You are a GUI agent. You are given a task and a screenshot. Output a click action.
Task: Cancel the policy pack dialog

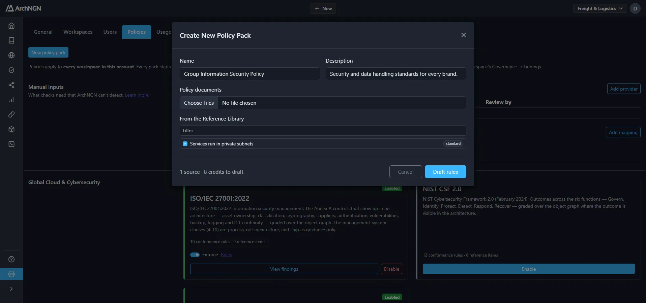[x=406, y=172]
